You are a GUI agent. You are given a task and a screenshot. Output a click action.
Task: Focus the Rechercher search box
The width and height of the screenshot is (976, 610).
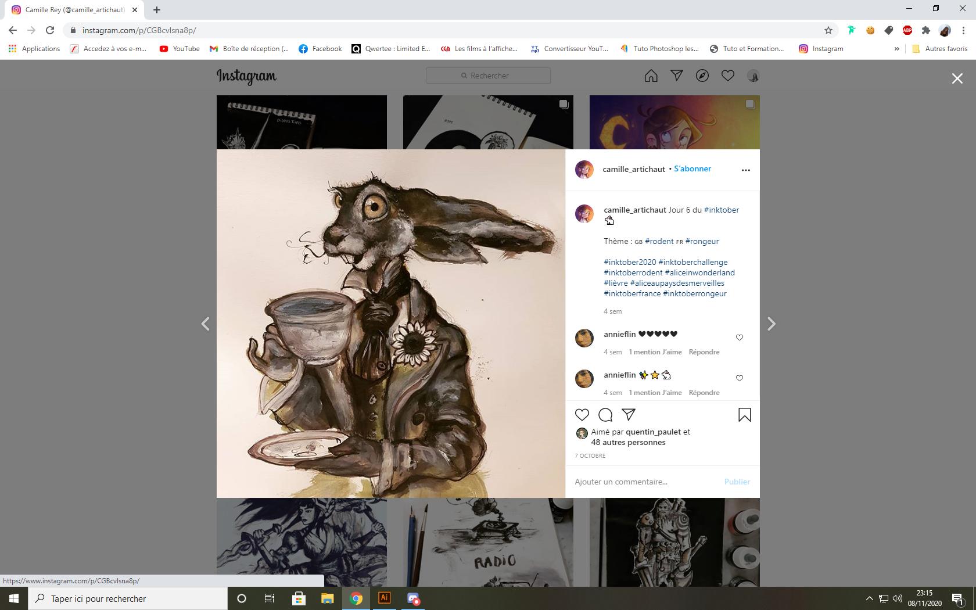tap(488, 76)
